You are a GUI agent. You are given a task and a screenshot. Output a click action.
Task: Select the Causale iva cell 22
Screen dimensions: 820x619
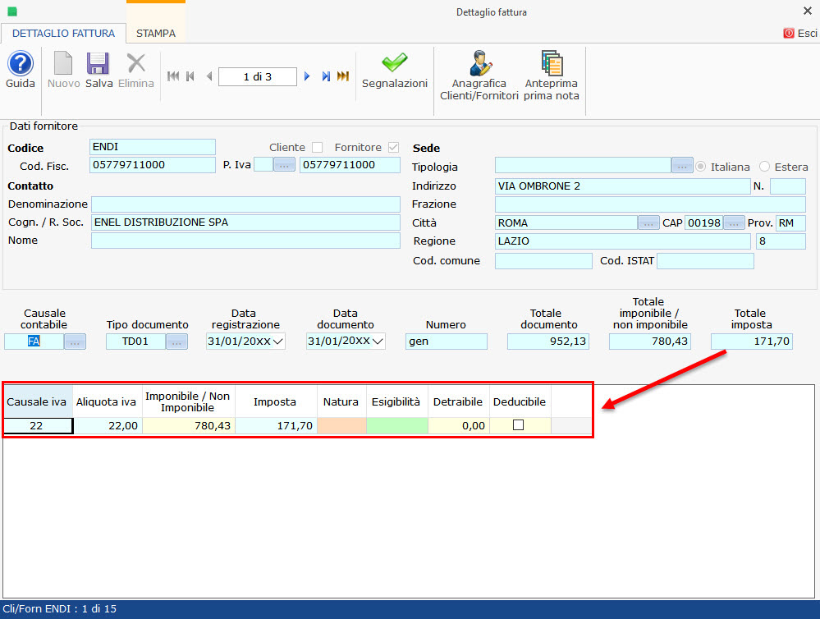[x=38, y=425]
